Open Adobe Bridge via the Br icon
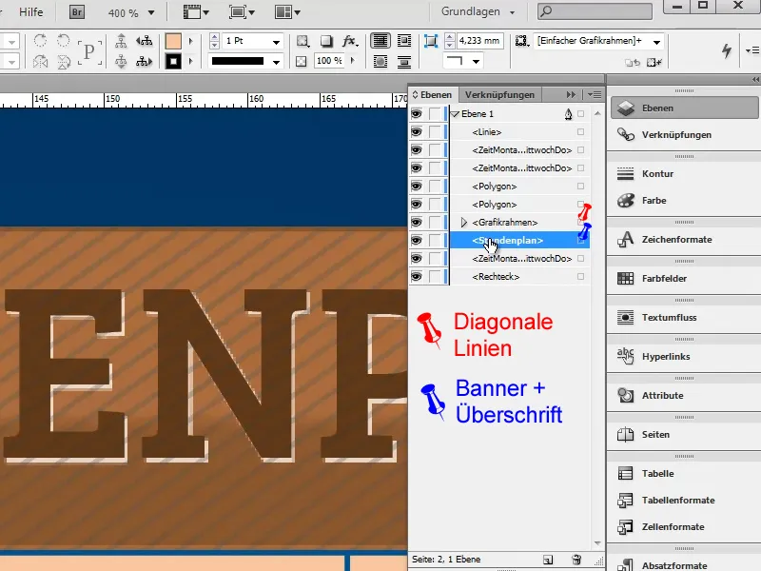Image resolution: width=761 pixels, height=571 pixels. click(77, 12)
